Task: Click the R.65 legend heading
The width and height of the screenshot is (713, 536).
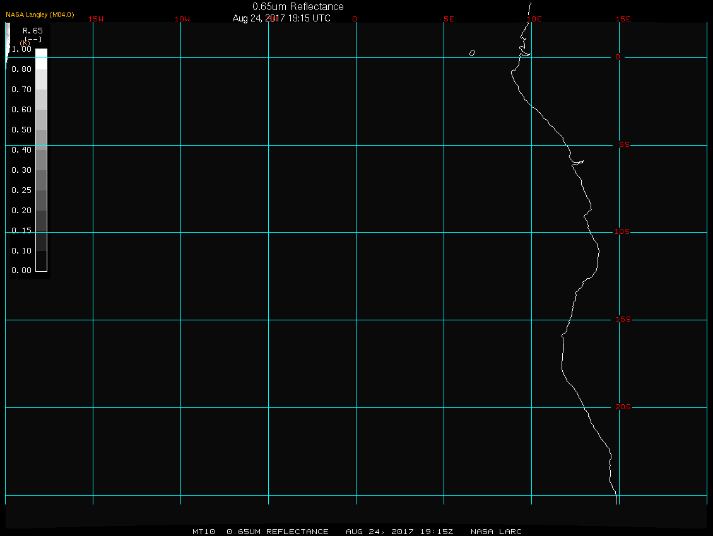Action: click(x=33, y=31)
